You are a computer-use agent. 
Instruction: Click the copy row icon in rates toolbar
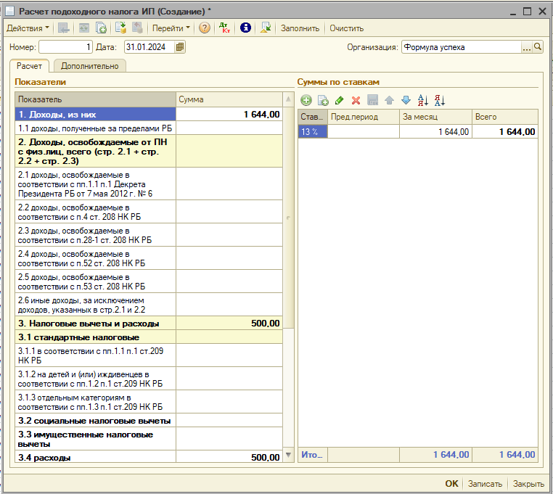point(323,100)
